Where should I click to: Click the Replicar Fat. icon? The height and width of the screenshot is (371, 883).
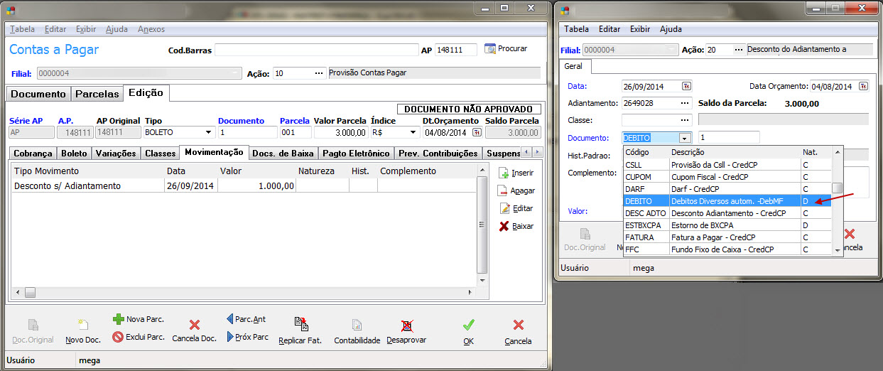[x=300, y=325]
